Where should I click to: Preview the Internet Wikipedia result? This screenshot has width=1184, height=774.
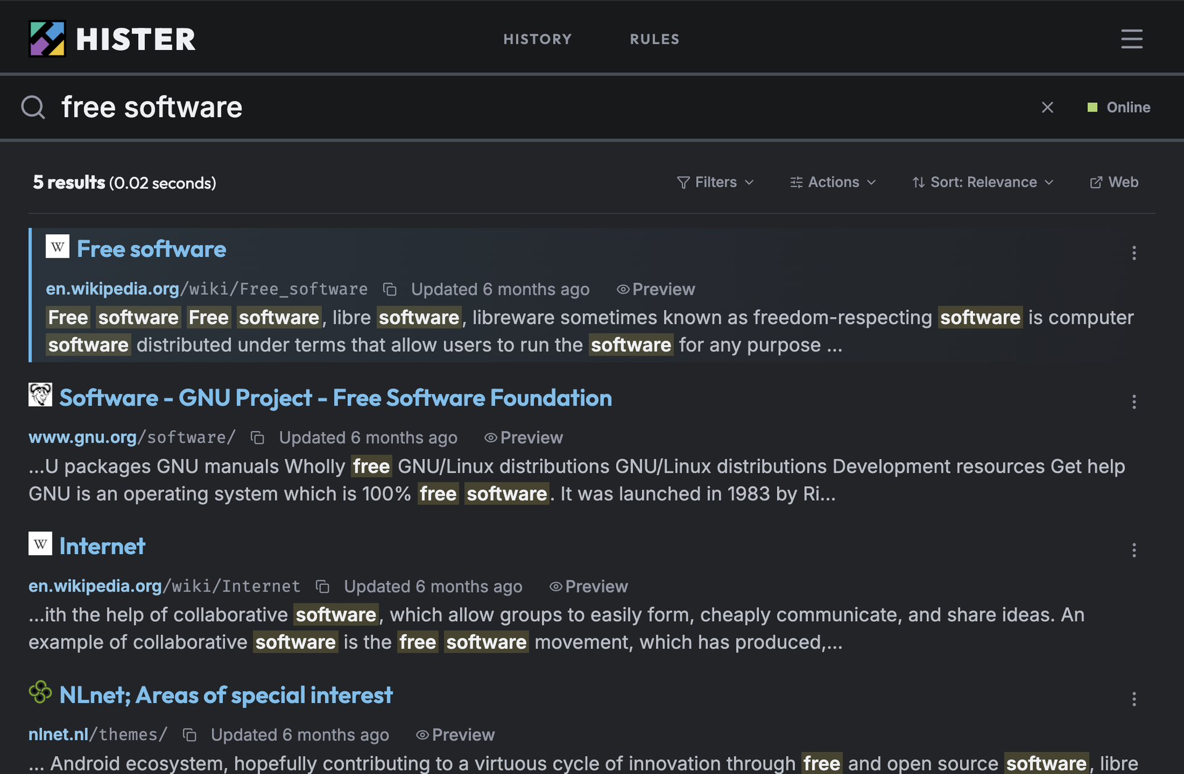588,586
